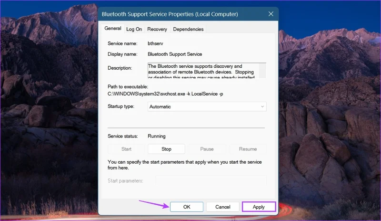381x221 pixels.
Task: Click the Stop service button
Action: [x=166, y=149]
